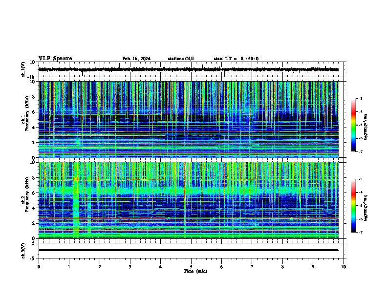Click time axis tick label "4"
Viewport: 387px width, 299px height.
161,267
